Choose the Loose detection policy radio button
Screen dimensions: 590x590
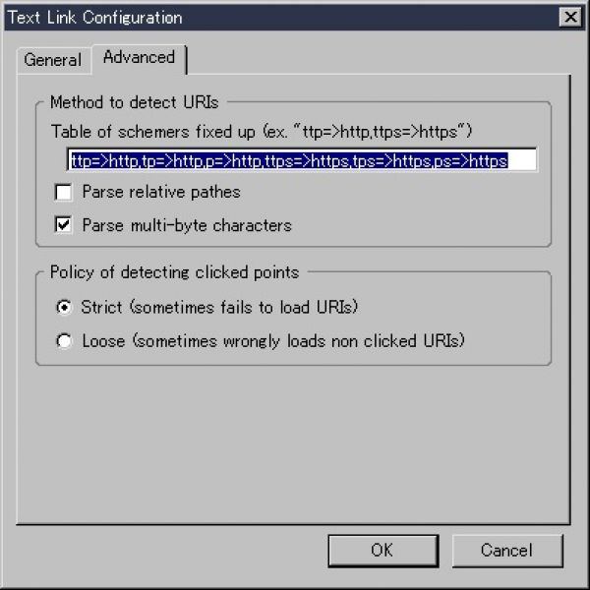[65, 341]
